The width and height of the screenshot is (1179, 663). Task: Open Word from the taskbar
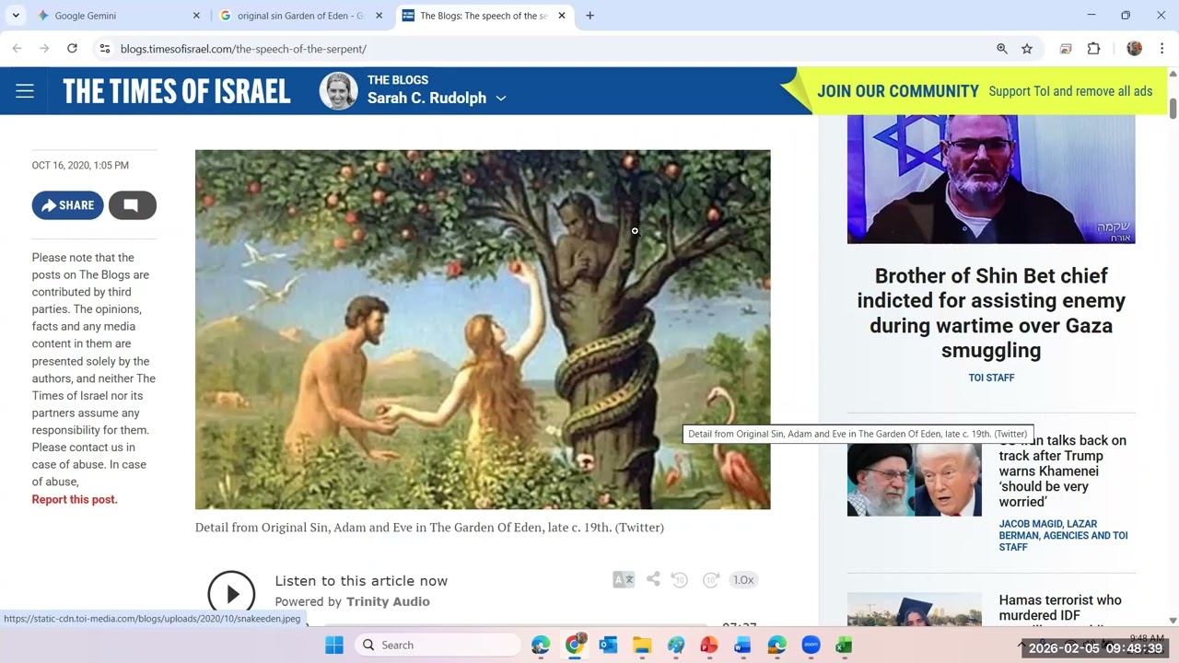point(742,645)
